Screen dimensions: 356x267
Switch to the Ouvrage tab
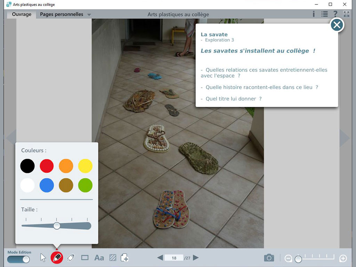click(21, 14)
